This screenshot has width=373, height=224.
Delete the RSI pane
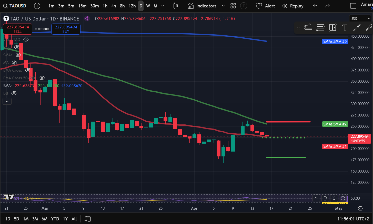[325, 198]
